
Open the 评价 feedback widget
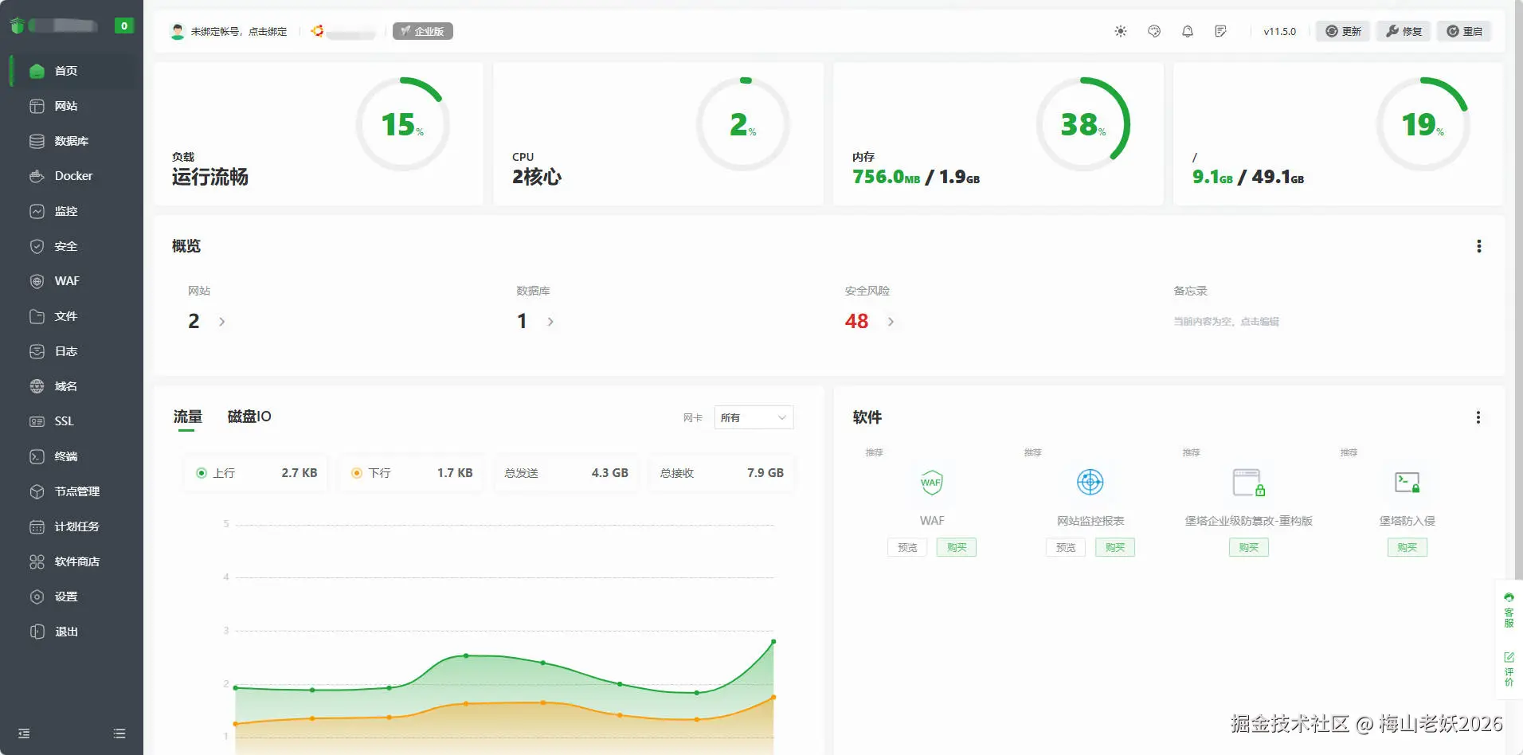tap(1509, 669)
